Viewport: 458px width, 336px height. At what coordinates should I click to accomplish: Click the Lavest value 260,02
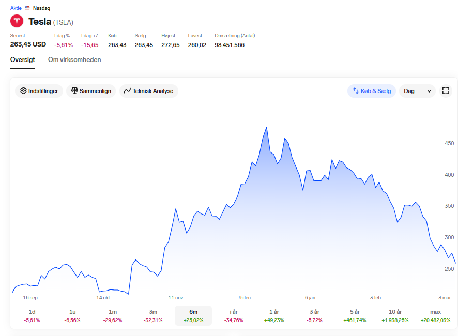pos(197,45)
